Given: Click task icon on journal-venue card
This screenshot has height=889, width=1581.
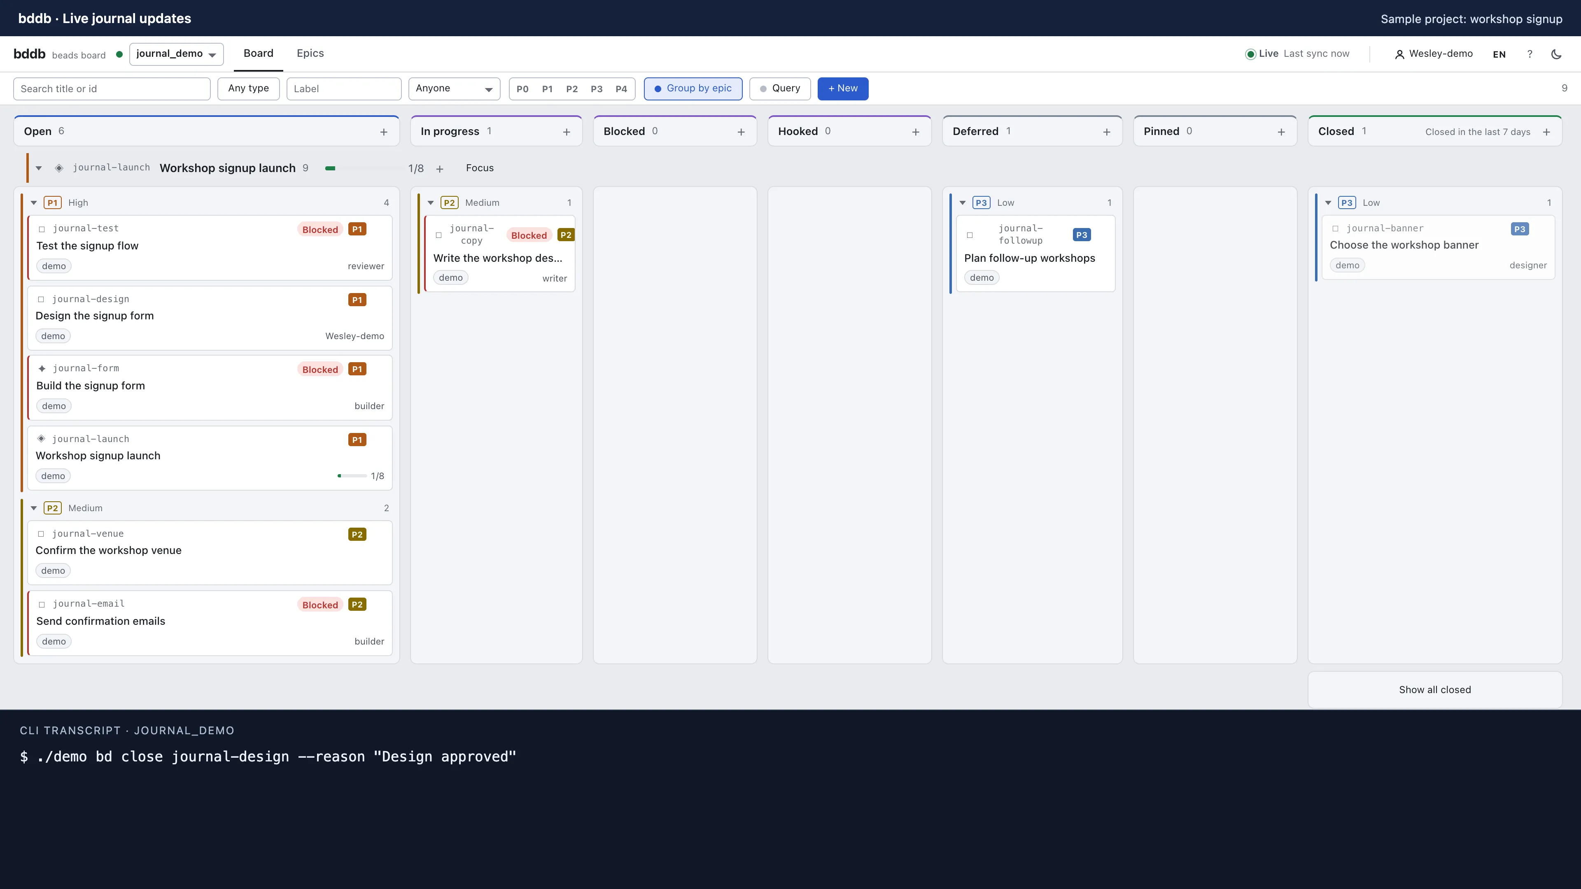Looking at the screenshot, I should [41, 534].
